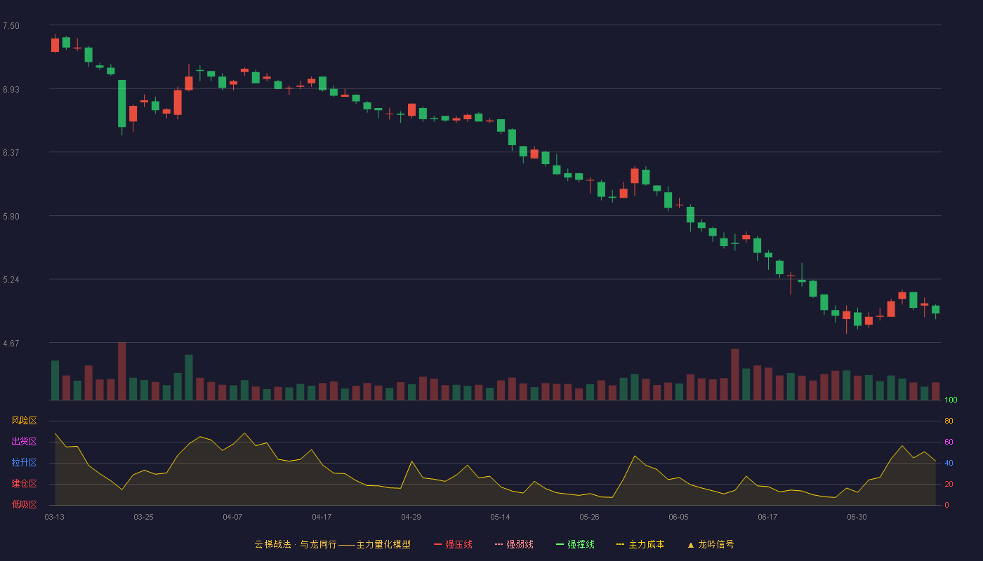Viewport: 983px width, 561px height.
Task: Click the 04-29 date label
Action: click(x=411, y=517)
